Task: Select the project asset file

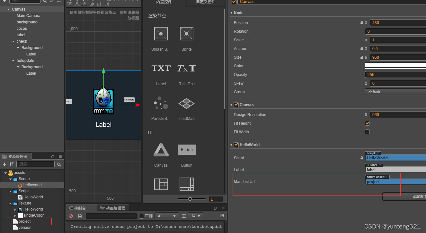Action: [x=25, y=221]
